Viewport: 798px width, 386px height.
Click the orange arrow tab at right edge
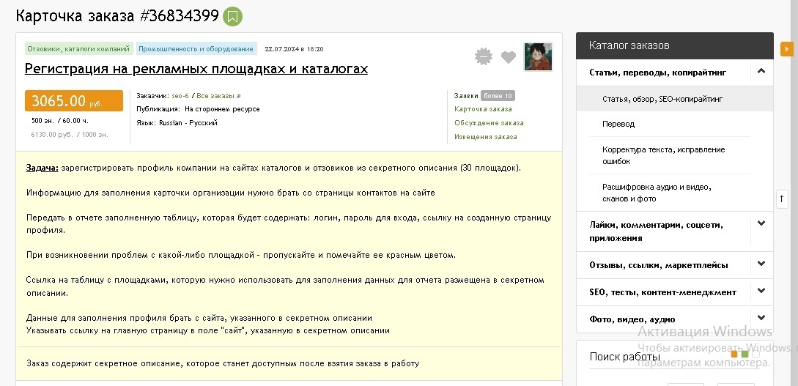click(787, 49)
